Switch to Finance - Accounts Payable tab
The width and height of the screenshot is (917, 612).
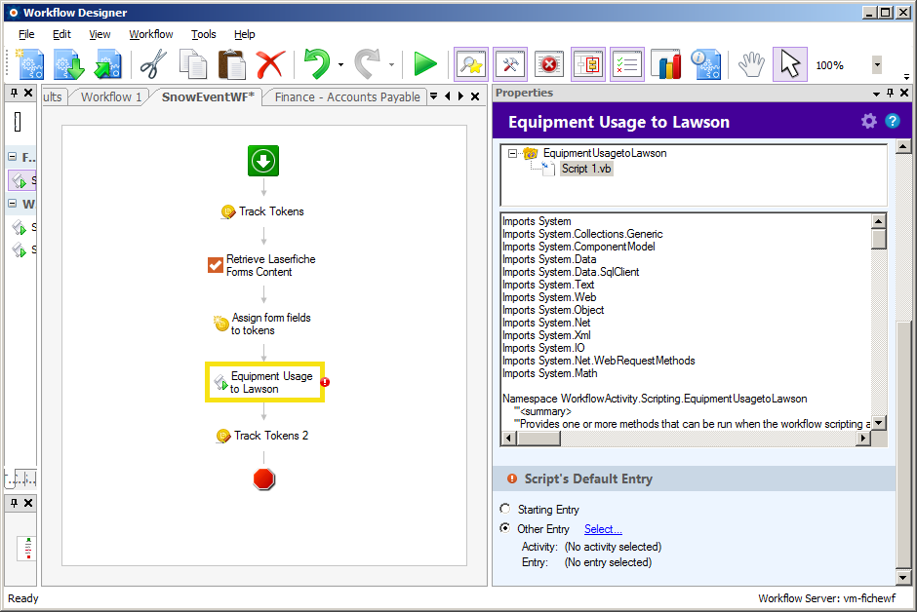click(347, 96)
